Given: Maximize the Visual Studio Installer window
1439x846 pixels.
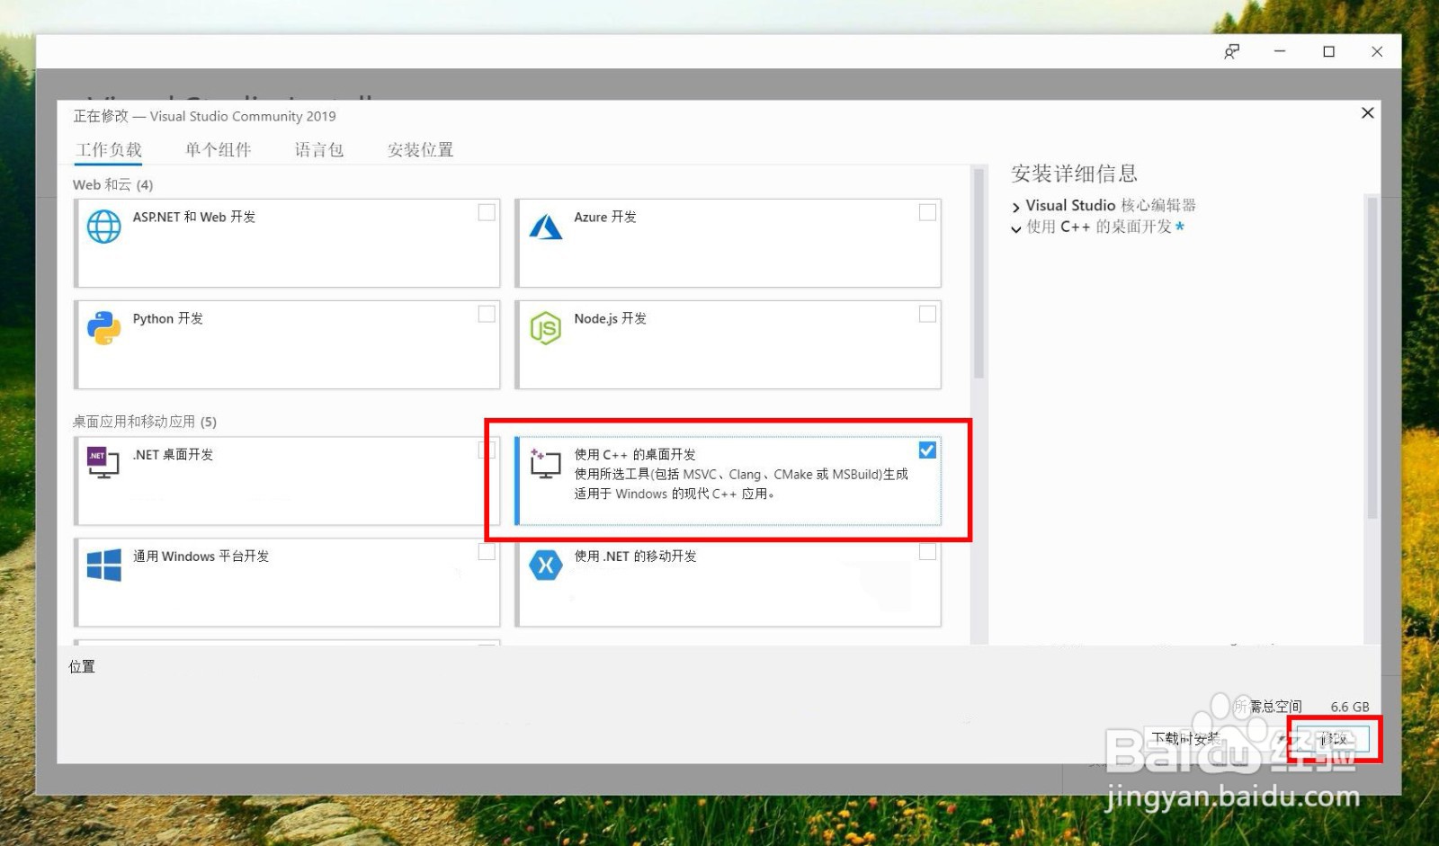Looking at the screenshot, I should tap(1328, 52).
